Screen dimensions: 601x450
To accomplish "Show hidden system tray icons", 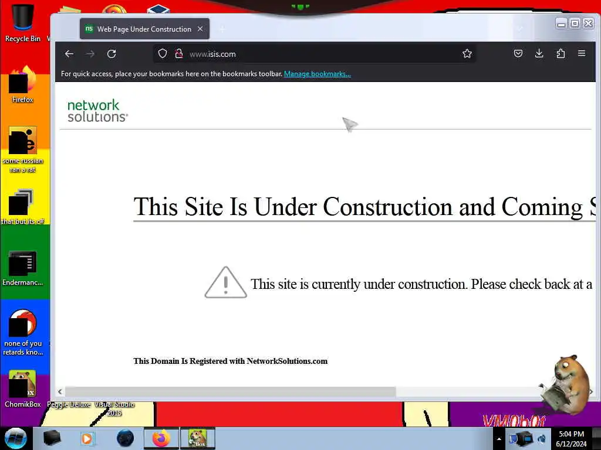I will pyautogui.click(x=499, y=439).
